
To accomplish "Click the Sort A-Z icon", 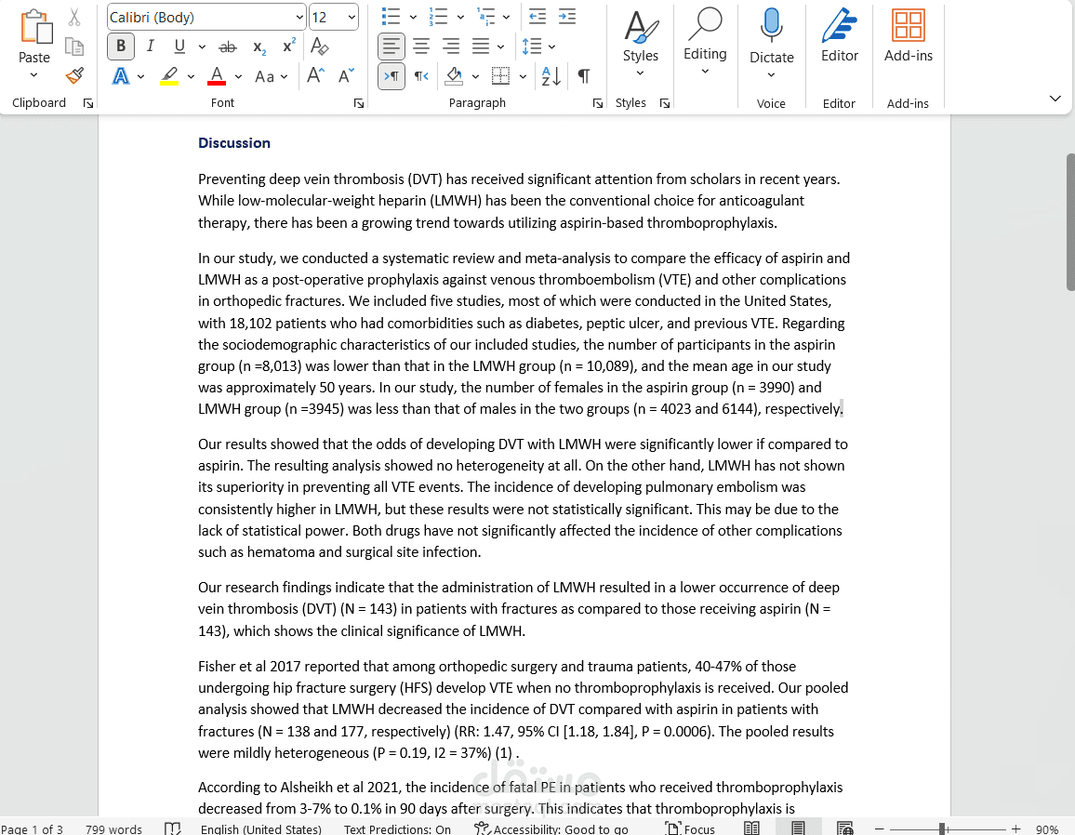I will click(x=551, y=76).
